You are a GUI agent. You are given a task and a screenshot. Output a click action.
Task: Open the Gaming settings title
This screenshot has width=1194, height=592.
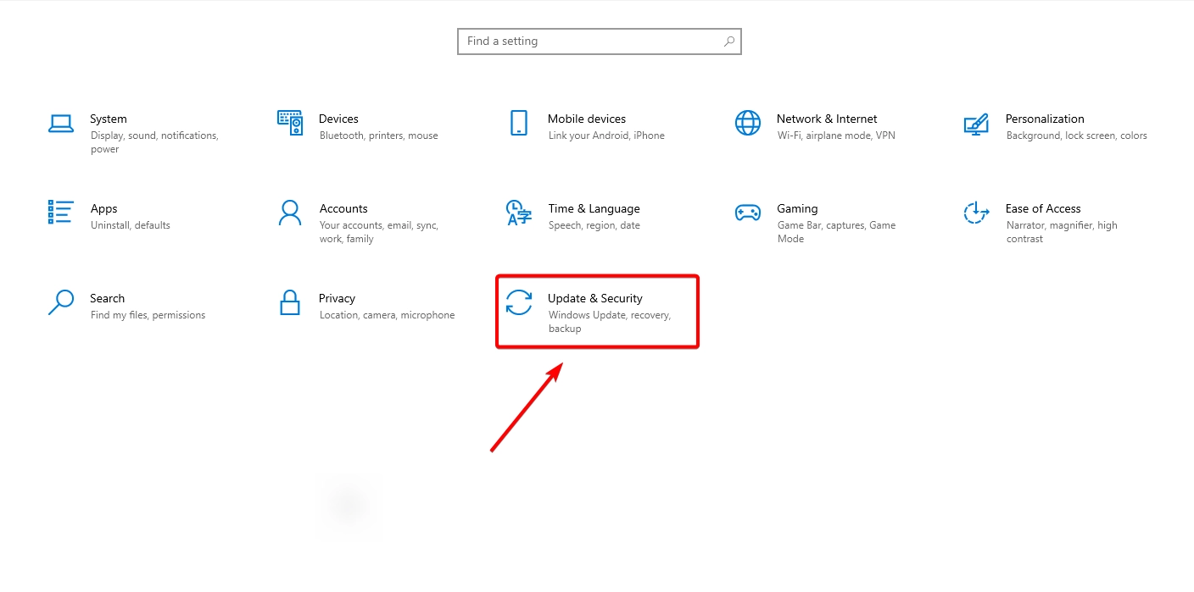(797, 209)
